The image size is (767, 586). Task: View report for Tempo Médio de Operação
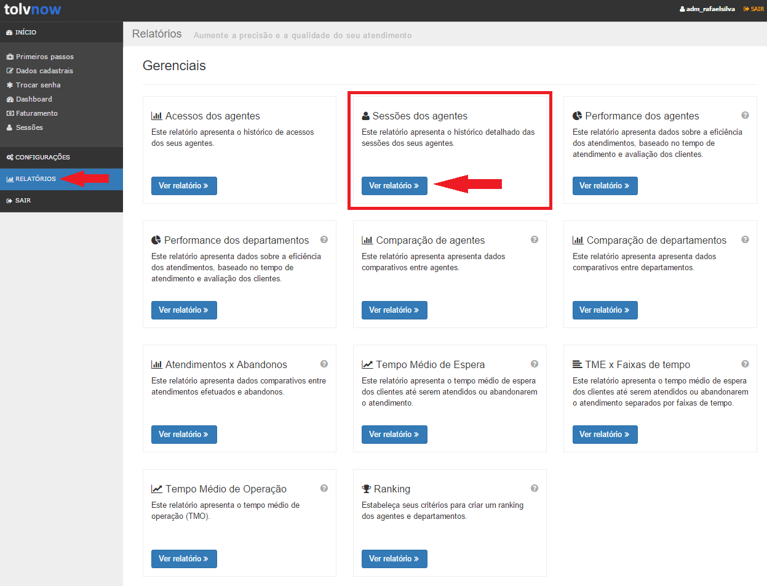click(184, 559)
